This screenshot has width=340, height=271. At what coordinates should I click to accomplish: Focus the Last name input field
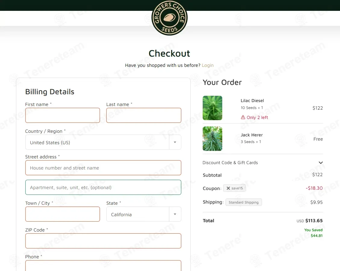click(144, 115)
